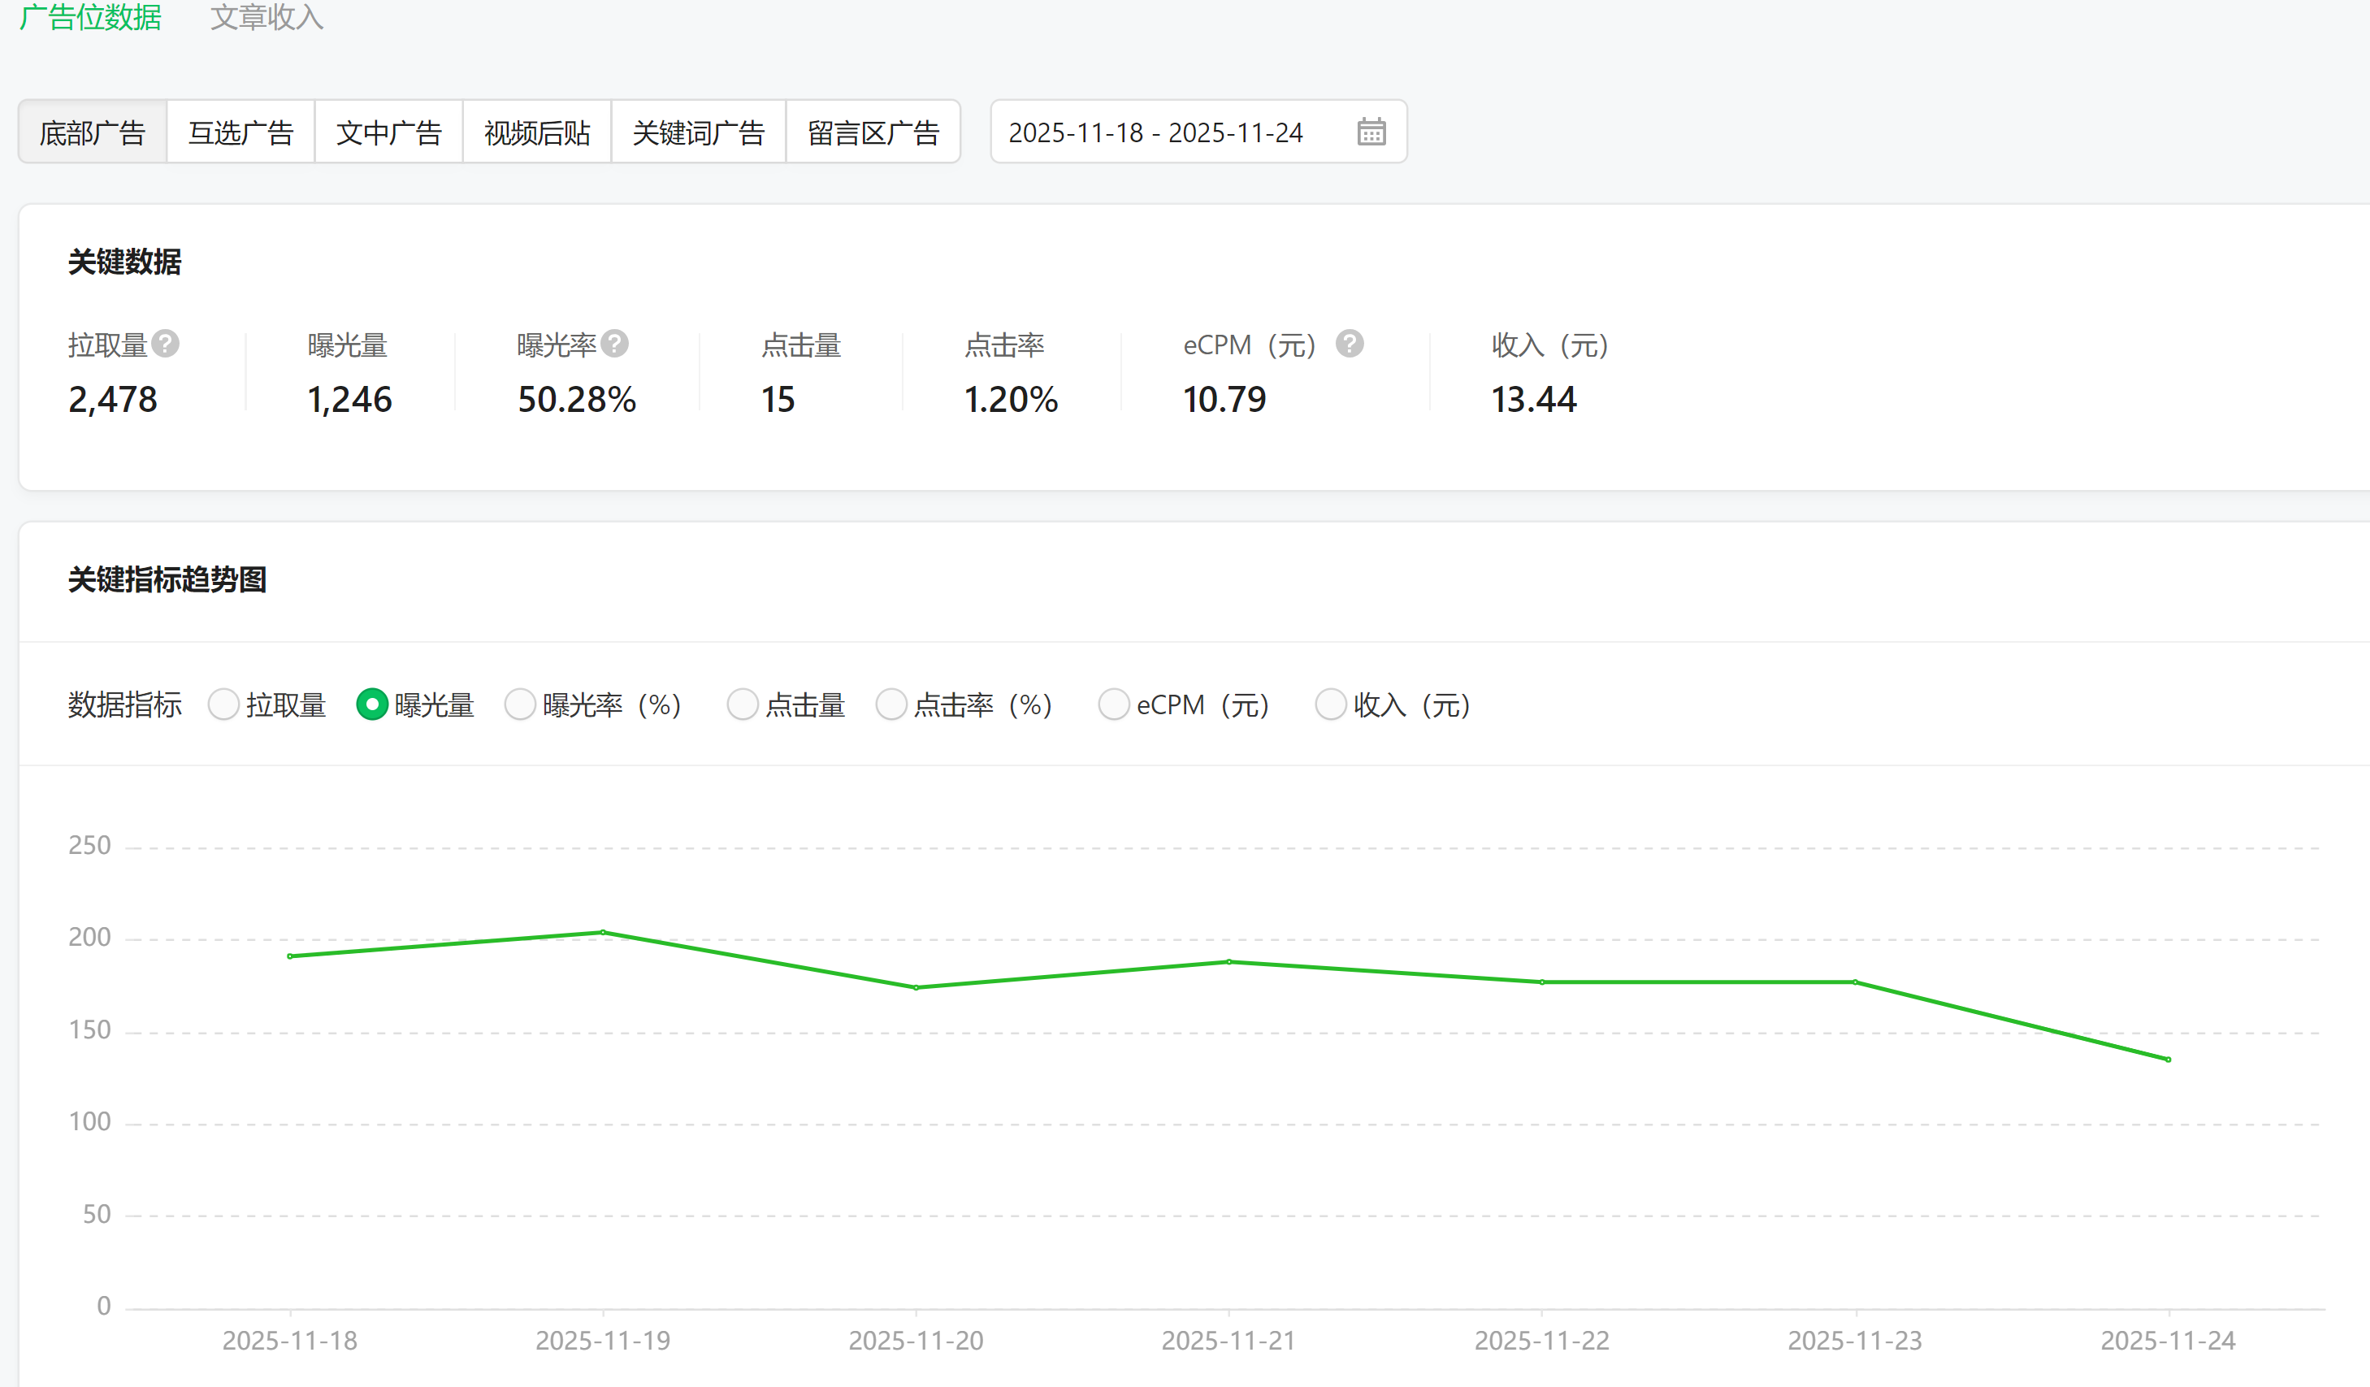This screenshot has width=2370, height=1387.
Task: Switch to 互选广告 ad type
Action: point(240,132)
